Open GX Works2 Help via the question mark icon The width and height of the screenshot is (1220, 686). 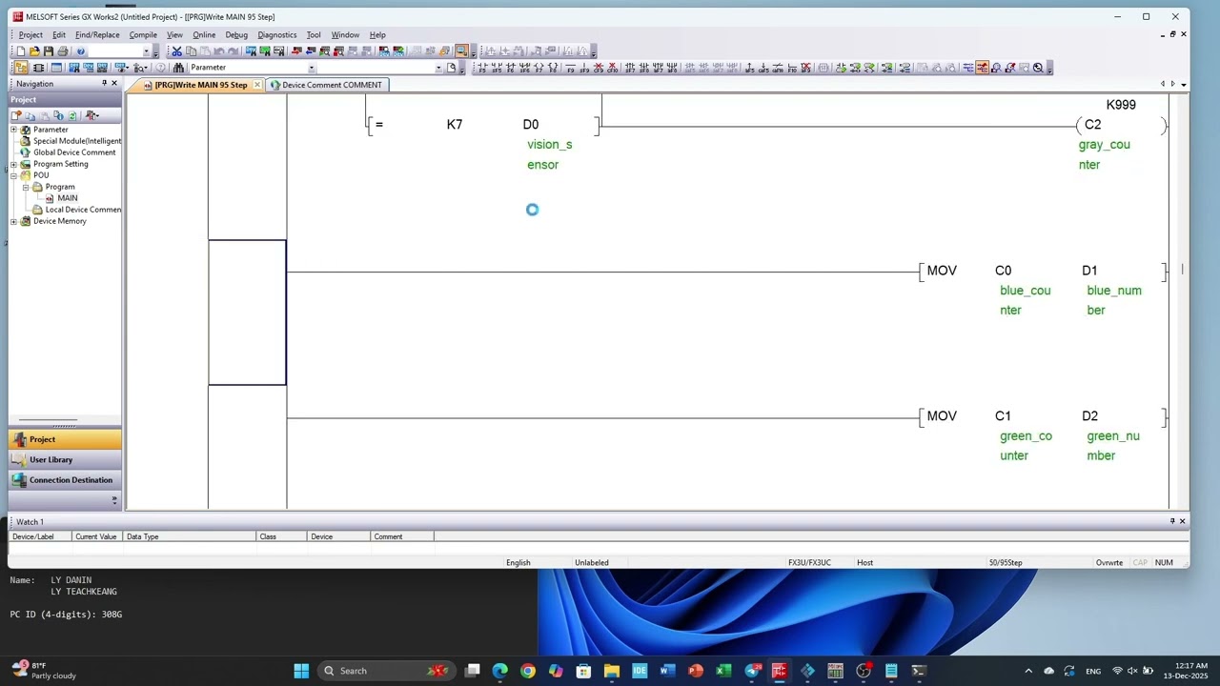coord(80,51)
